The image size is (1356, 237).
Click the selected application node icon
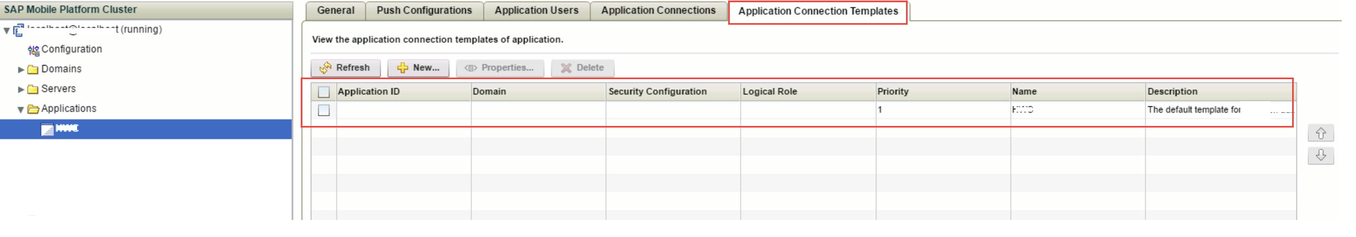pos(47,129)
